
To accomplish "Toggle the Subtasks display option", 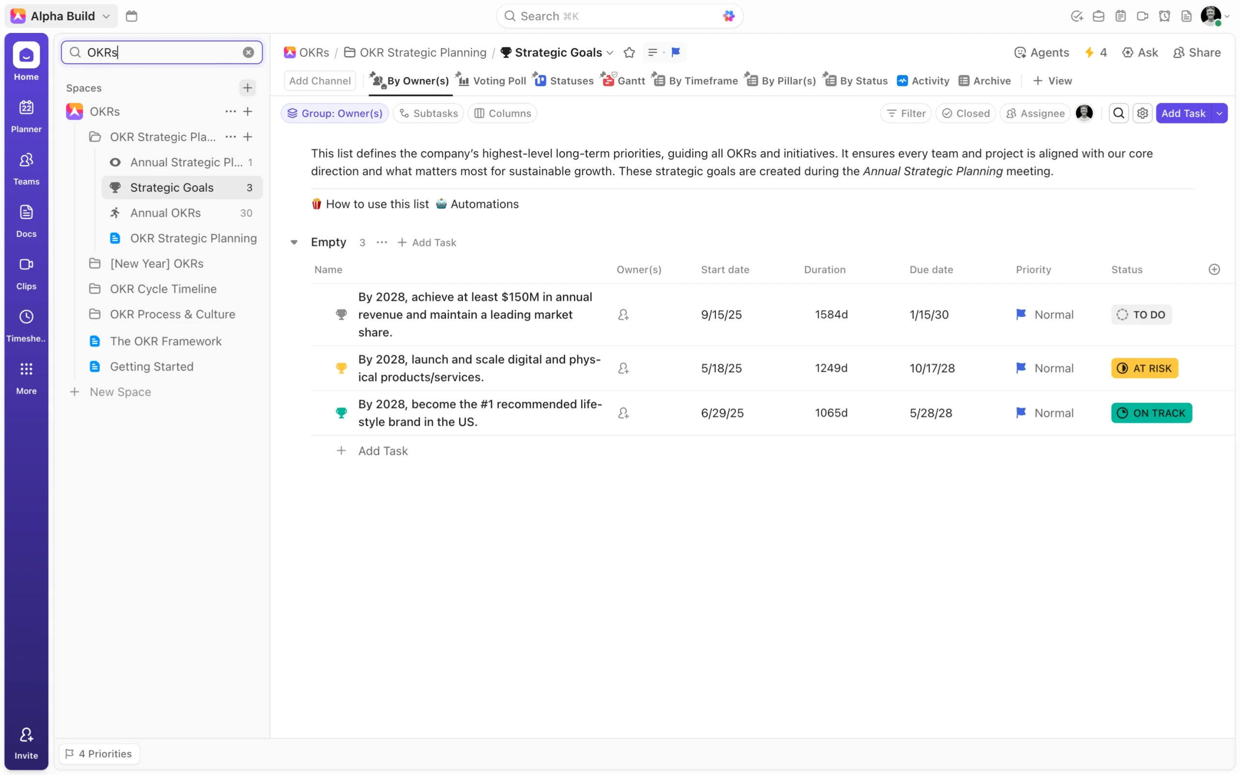I will [428, 113].
